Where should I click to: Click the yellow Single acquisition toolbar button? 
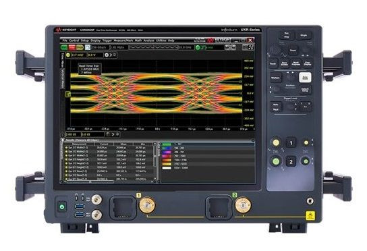pyautogui.click(x=80, y=47)
